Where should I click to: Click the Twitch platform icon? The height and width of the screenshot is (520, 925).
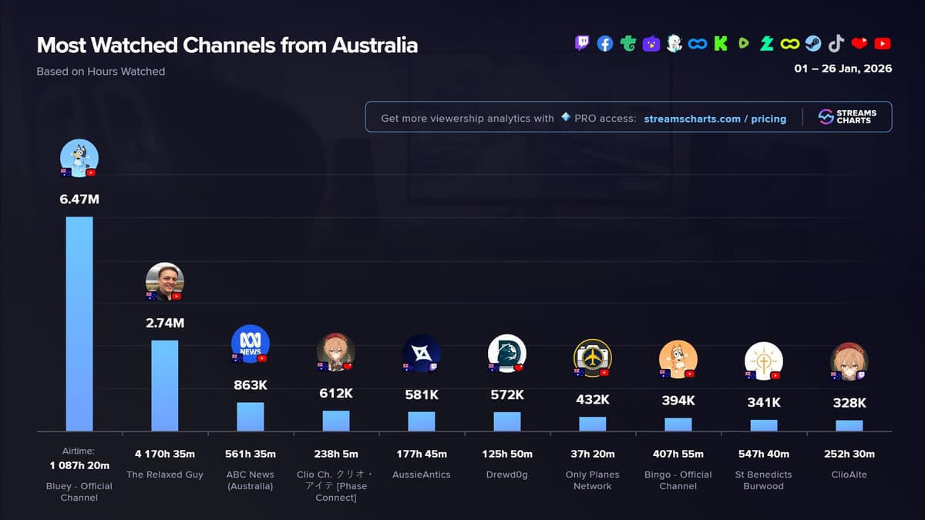(x=582, y=44)
